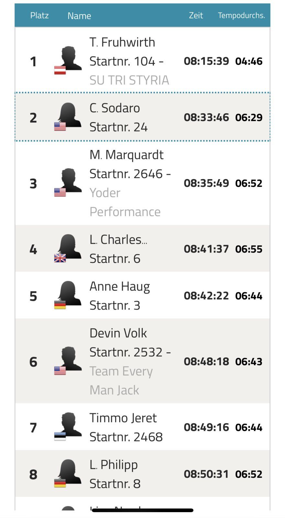The width and height of the screenshot is (285, 518).
Task: Sort by the Name column header
Action: [79, 16]
